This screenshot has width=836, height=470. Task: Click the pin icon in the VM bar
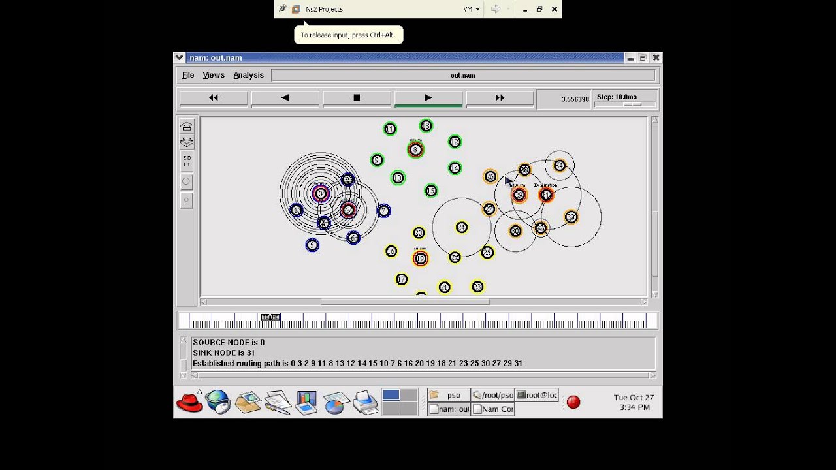pos(283,9)
